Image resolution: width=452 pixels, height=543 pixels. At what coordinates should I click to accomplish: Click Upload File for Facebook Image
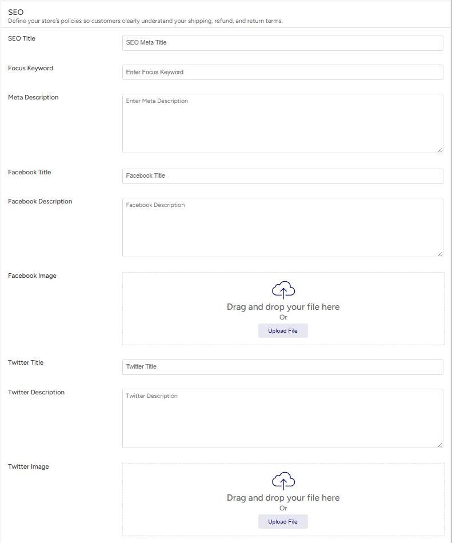283,331
